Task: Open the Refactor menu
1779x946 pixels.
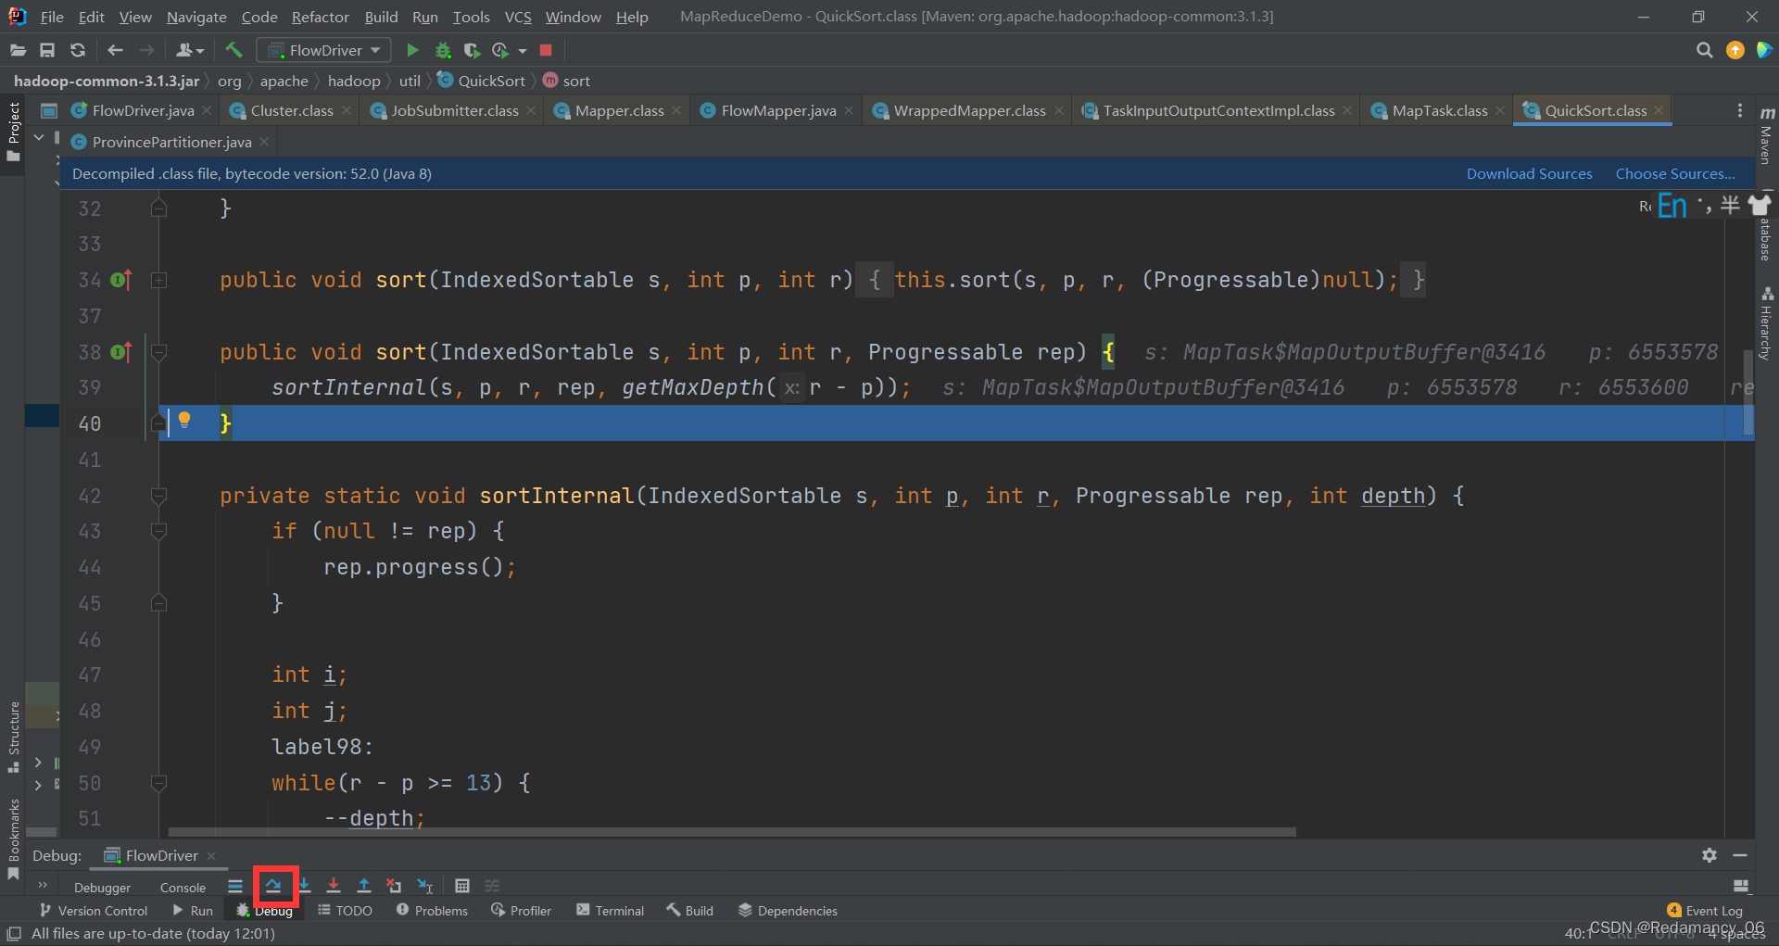Action: [x=320, y=17]
